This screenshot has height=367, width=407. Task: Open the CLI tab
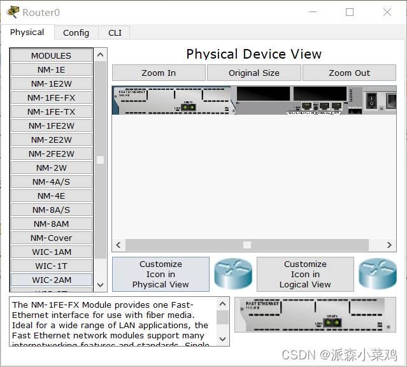(x=115, y=32)
